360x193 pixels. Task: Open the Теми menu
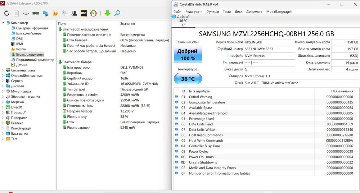227,12
